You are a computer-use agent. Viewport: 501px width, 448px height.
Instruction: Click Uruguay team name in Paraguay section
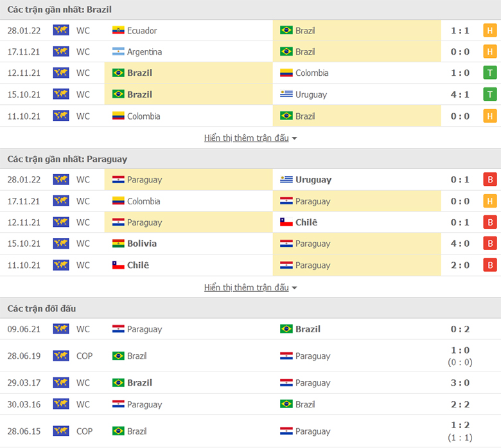(313, 180)
